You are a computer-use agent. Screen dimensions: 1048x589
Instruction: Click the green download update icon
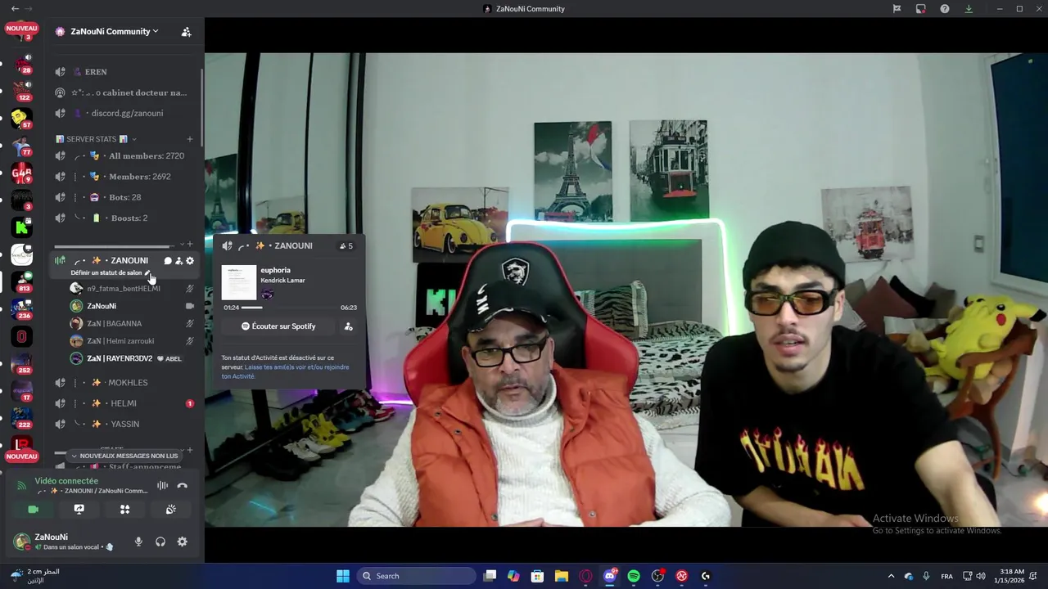click(x=969, y=9)
